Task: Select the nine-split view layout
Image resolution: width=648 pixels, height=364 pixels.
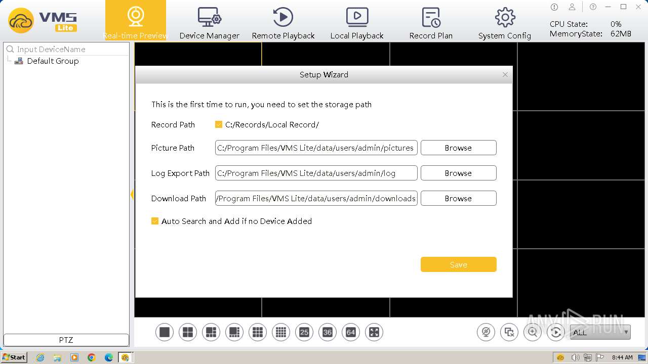Action: tap(258, 332)
